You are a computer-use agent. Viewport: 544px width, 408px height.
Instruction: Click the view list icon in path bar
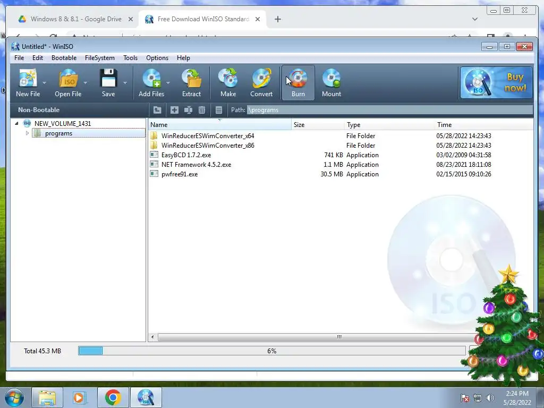click(218, 110)
